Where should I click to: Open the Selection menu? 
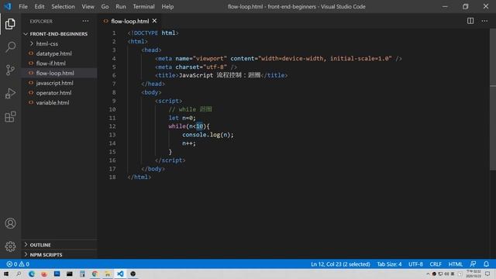click(x=63, y=6)
